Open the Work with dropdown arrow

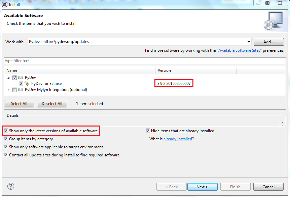pos(249,42)
